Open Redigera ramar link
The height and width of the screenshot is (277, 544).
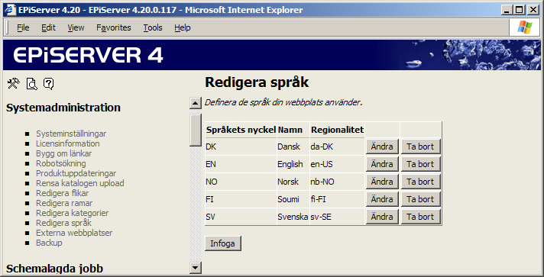[64, 203]
